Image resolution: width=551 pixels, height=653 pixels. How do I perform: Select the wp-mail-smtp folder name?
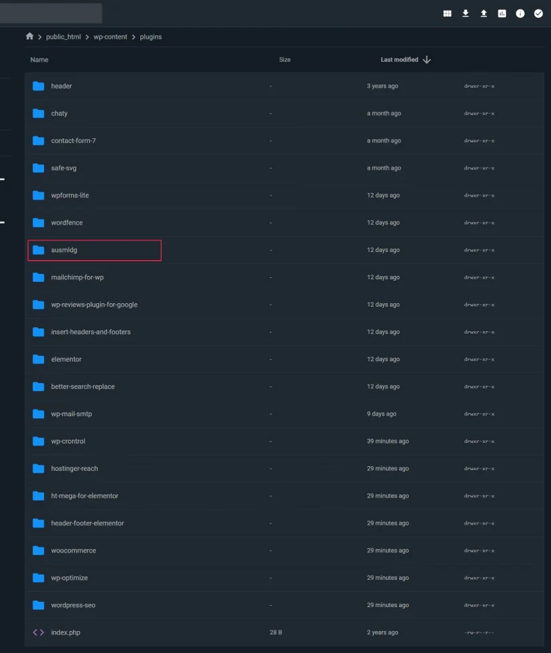tap(71, 414)
